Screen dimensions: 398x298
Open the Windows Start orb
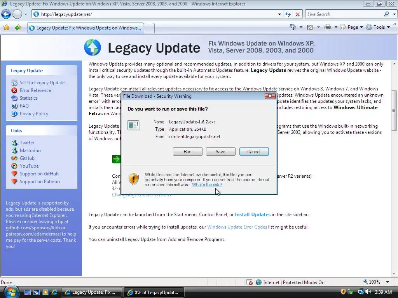(x=10, y=292)
